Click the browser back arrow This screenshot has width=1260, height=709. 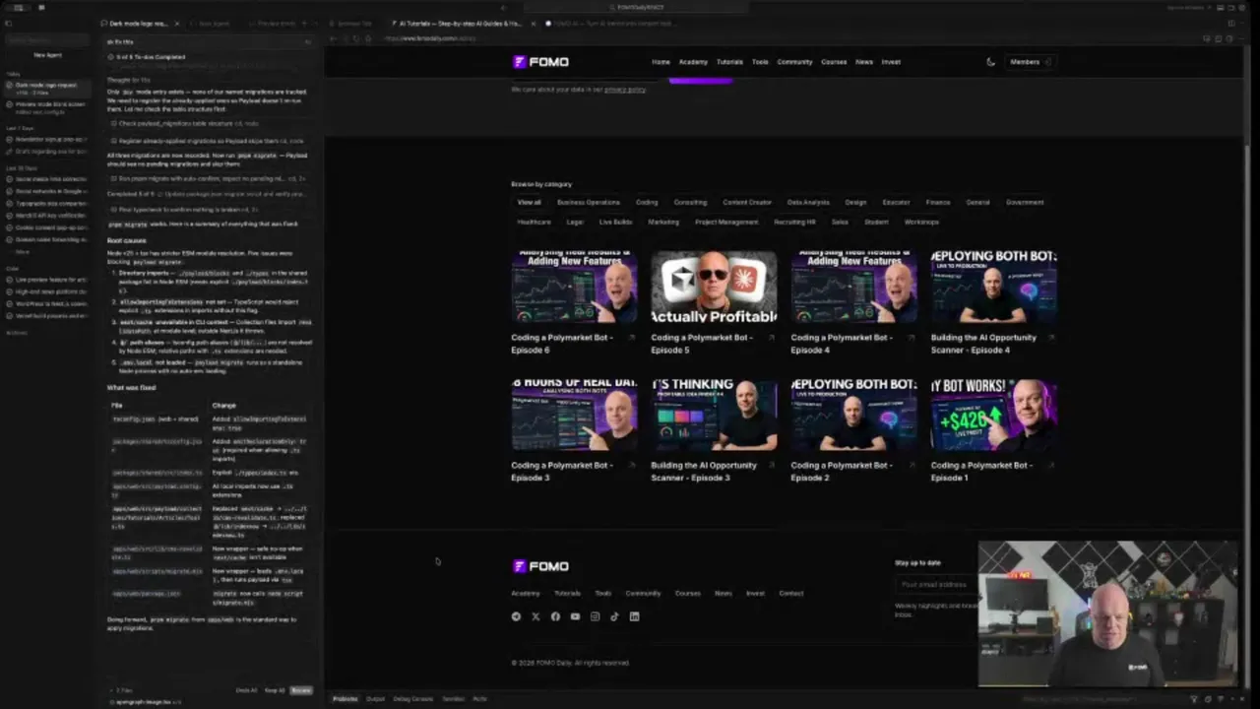333,38
